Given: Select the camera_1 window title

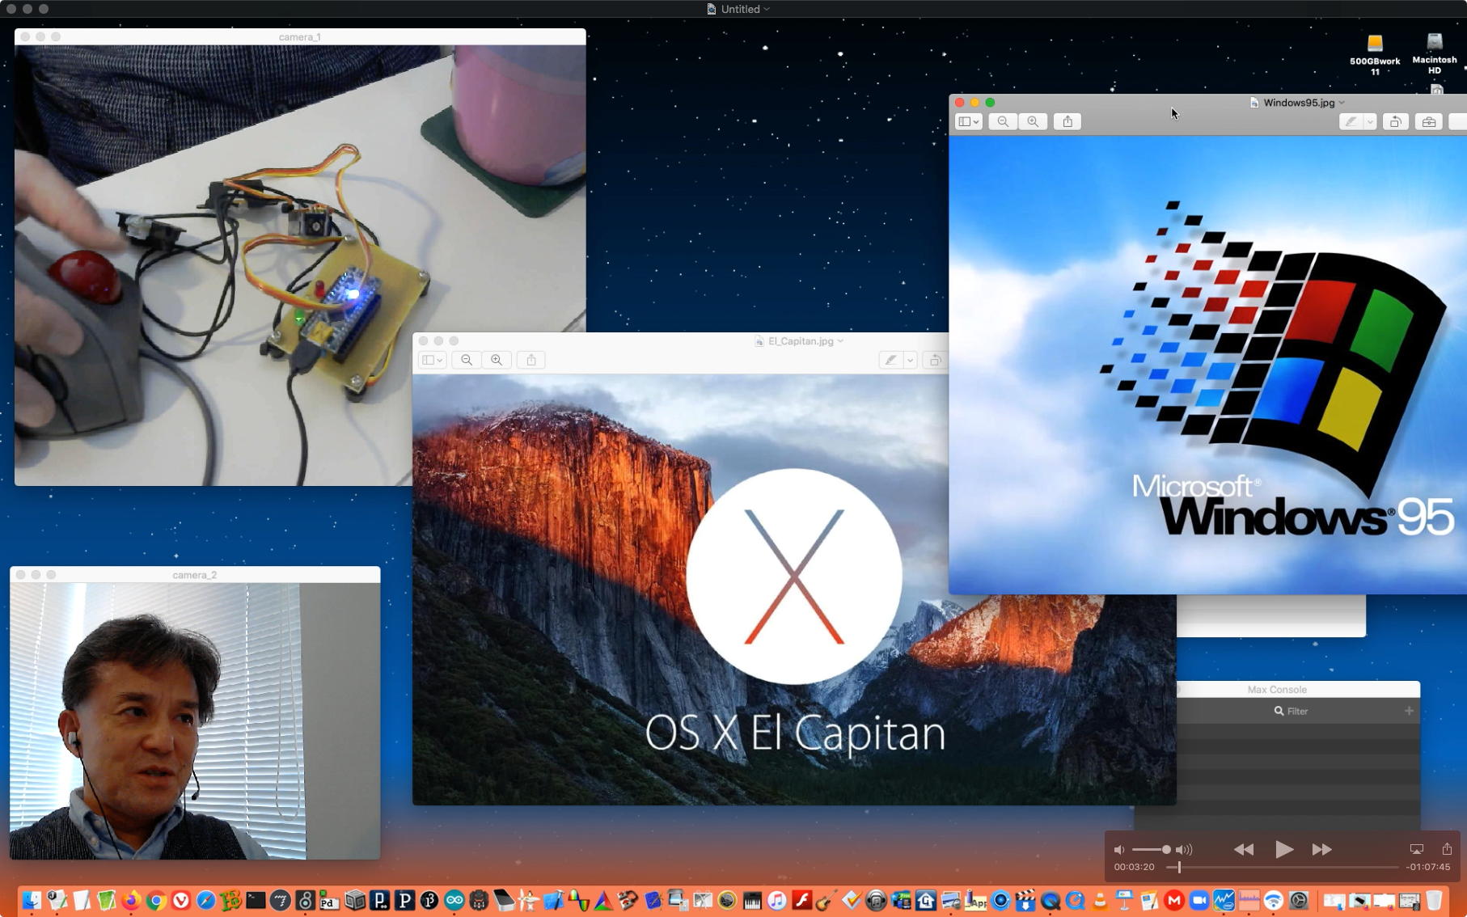Looking at the screenshot, I should (x=299, y=37).
